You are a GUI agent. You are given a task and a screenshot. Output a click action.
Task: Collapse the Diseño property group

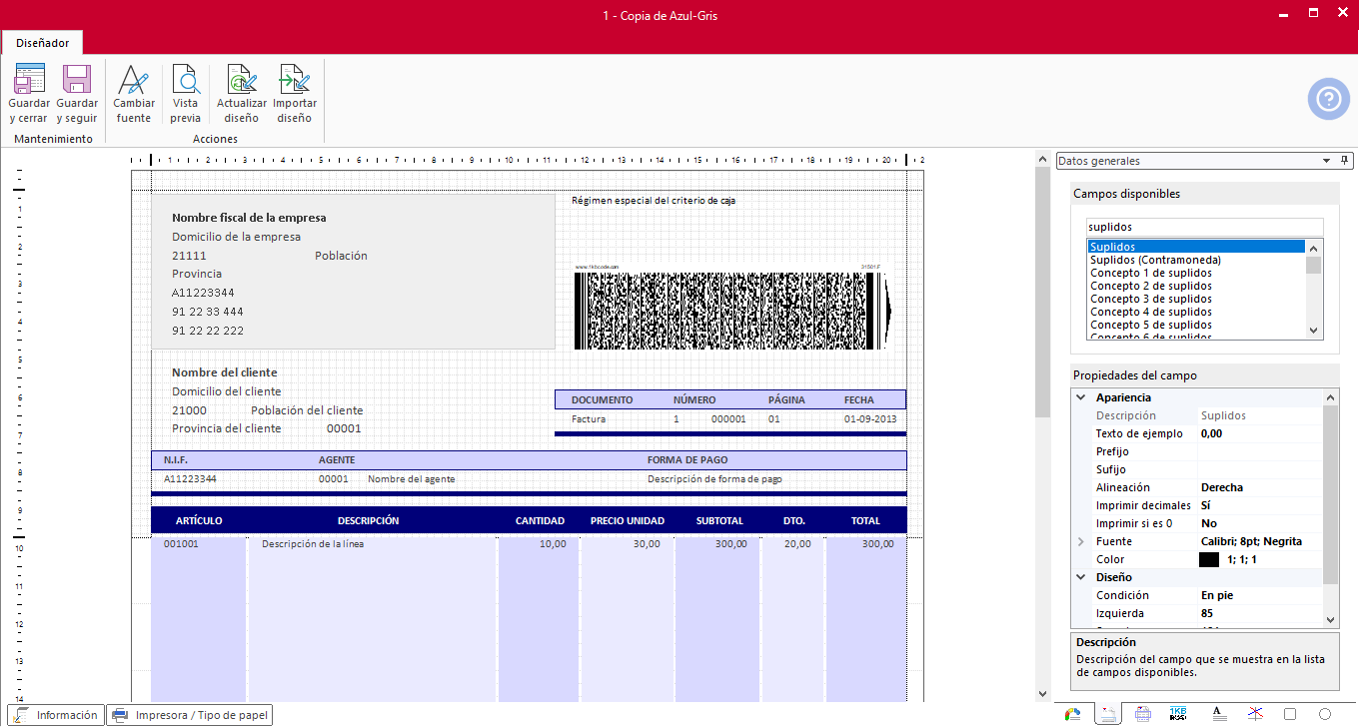(x=1080, y=577)
